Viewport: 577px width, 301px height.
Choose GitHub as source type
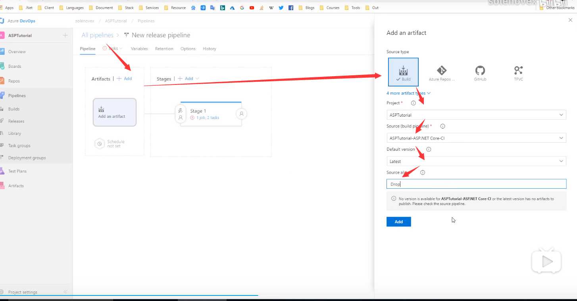tap(480, 72)
